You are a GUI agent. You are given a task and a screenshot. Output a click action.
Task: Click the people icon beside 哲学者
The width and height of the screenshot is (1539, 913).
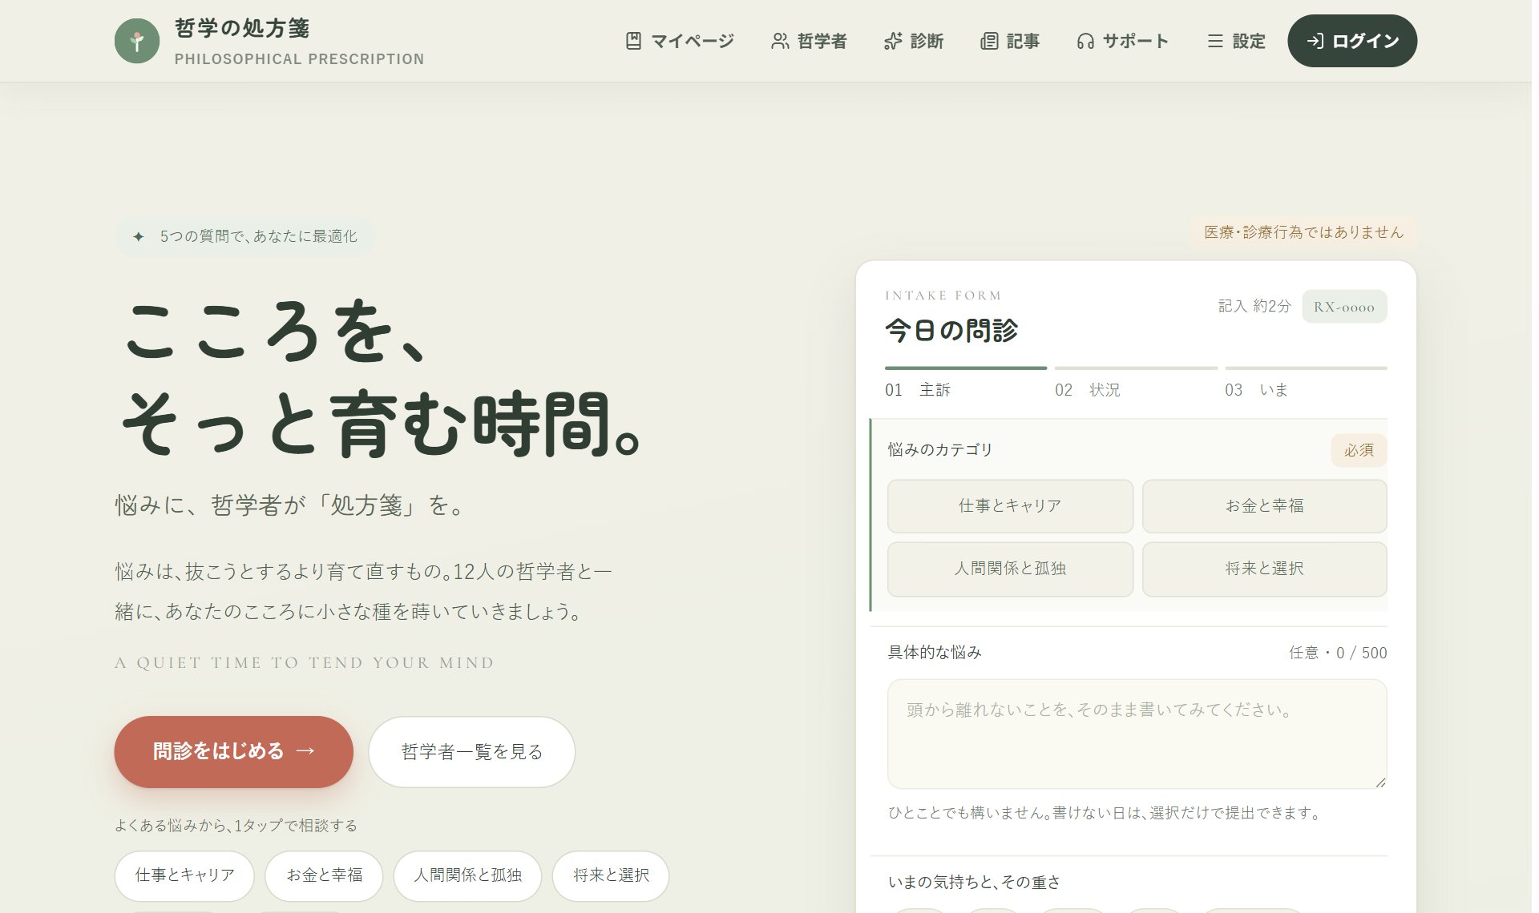(780, 41)
